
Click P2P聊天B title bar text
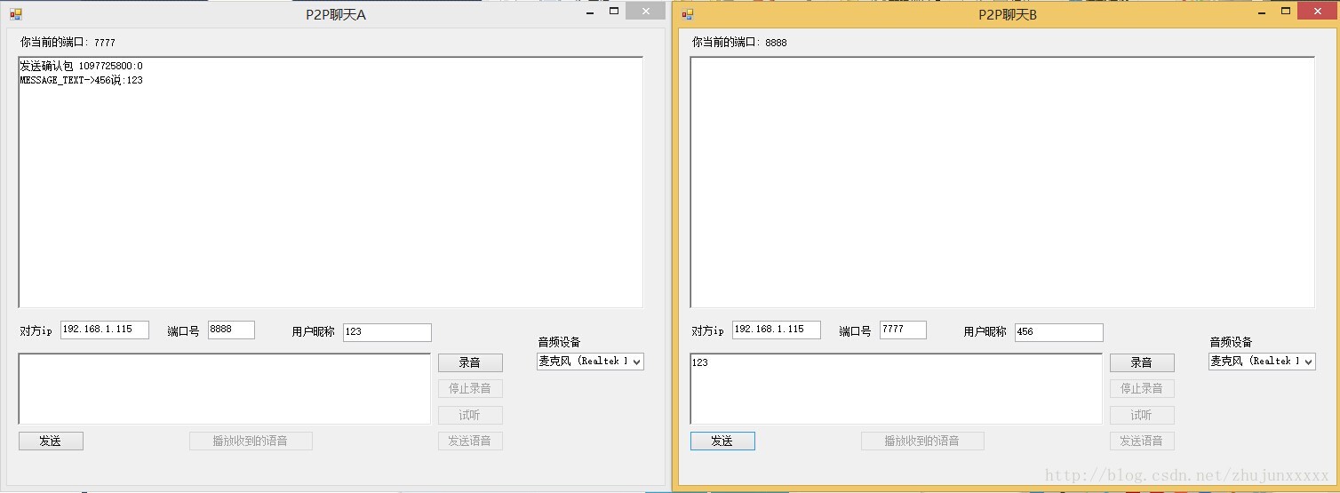click(x=1008, y=14)
